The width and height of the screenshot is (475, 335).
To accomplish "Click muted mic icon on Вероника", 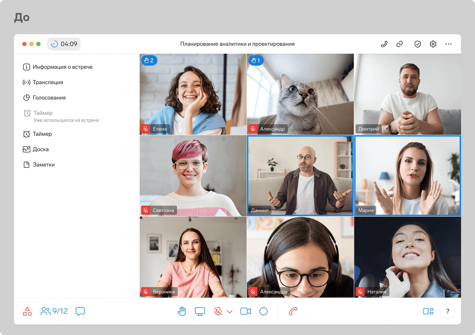I will click(146, 291).
